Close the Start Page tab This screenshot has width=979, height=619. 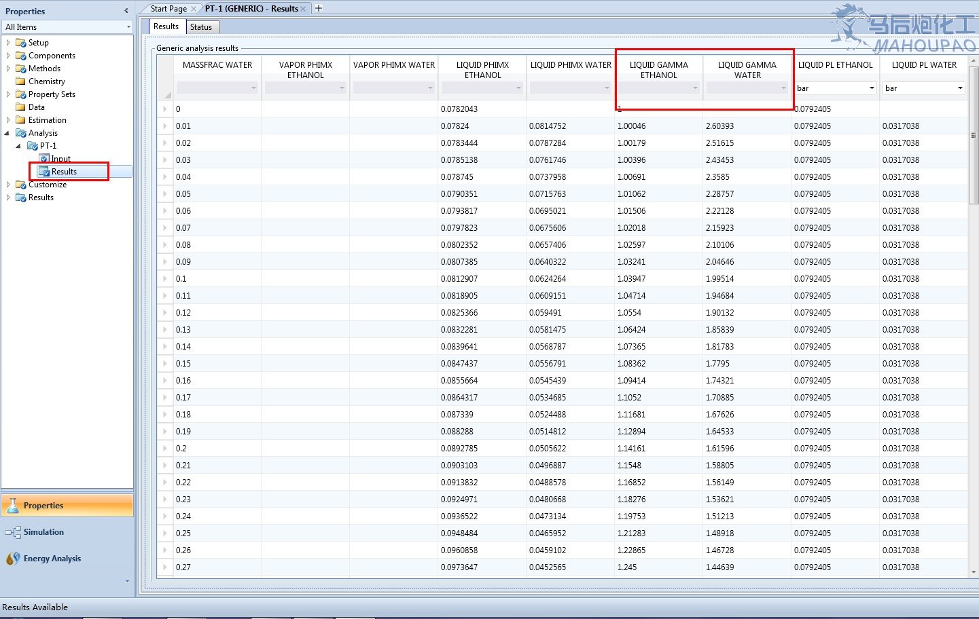(x=194, y=9)
